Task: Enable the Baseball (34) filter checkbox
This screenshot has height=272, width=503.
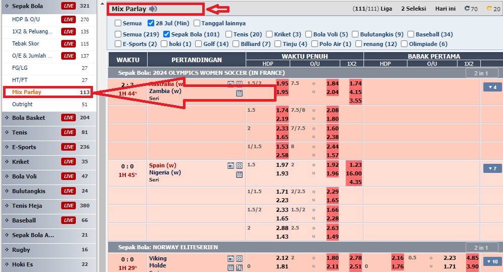Action: point(410,34)
